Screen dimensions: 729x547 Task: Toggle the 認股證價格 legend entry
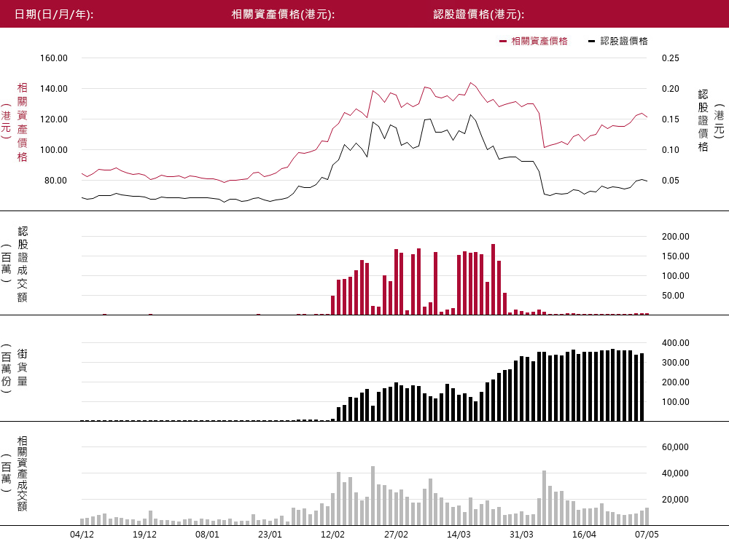coord(618,42)
